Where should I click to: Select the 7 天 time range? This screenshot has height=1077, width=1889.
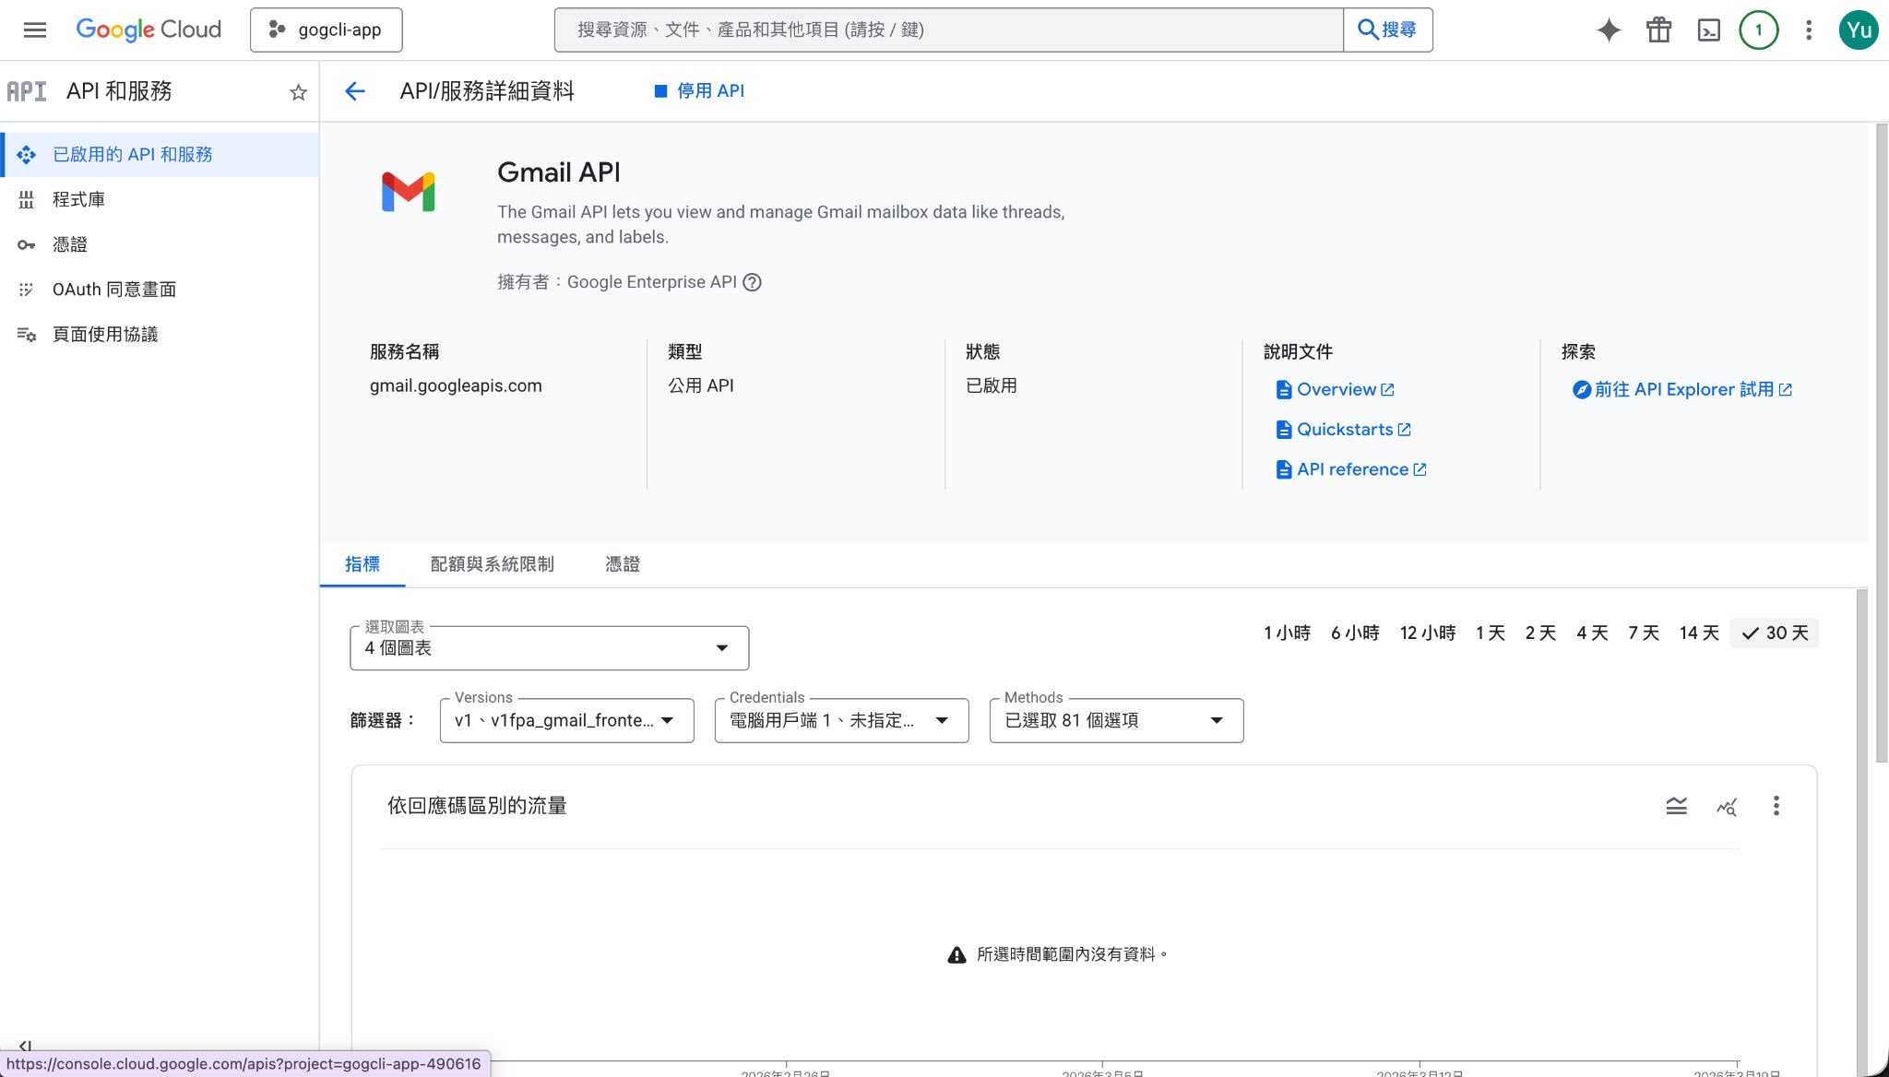tap(1643, 633)
